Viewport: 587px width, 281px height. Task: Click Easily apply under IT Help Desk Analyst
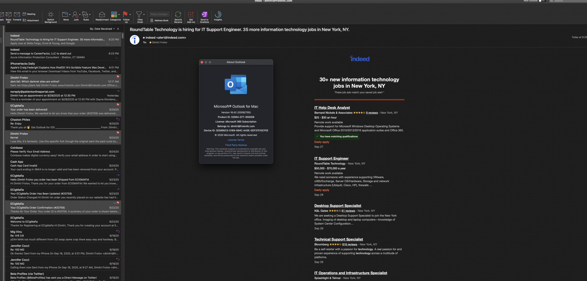pos(322,142)
